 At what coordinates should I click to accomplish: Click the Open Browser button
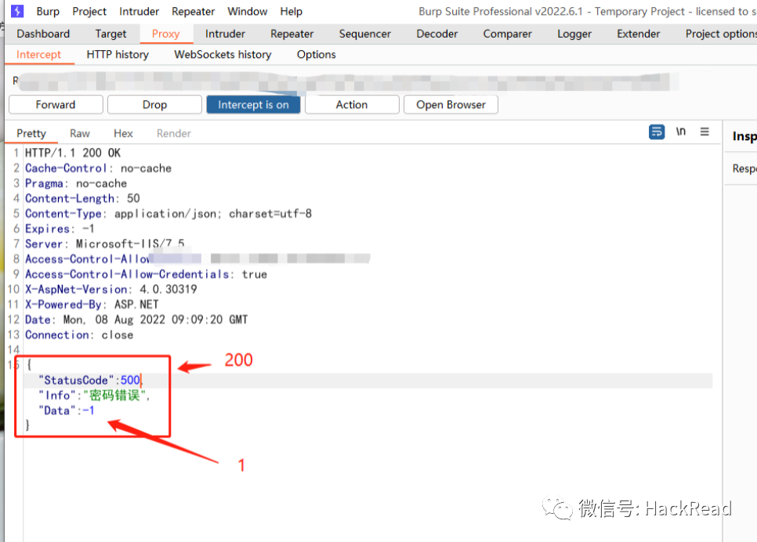451,105
